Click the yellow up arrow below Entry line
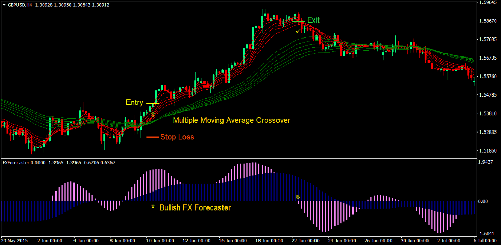 (x=152, y=115)
